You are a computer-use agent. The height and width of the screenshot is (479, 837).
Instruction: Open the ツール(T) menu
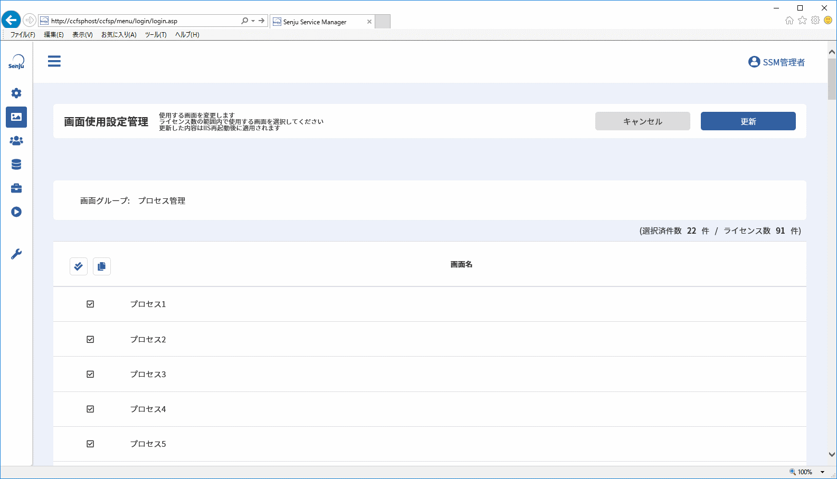click(x=156, y=35)
